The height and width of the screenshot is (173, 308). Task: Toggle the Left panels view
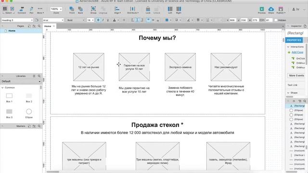pyautogui.click(x=170, y=10)
